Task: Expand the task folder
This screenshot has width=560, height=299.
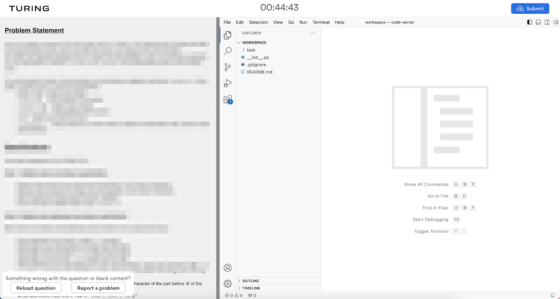Action: [244, 50]
